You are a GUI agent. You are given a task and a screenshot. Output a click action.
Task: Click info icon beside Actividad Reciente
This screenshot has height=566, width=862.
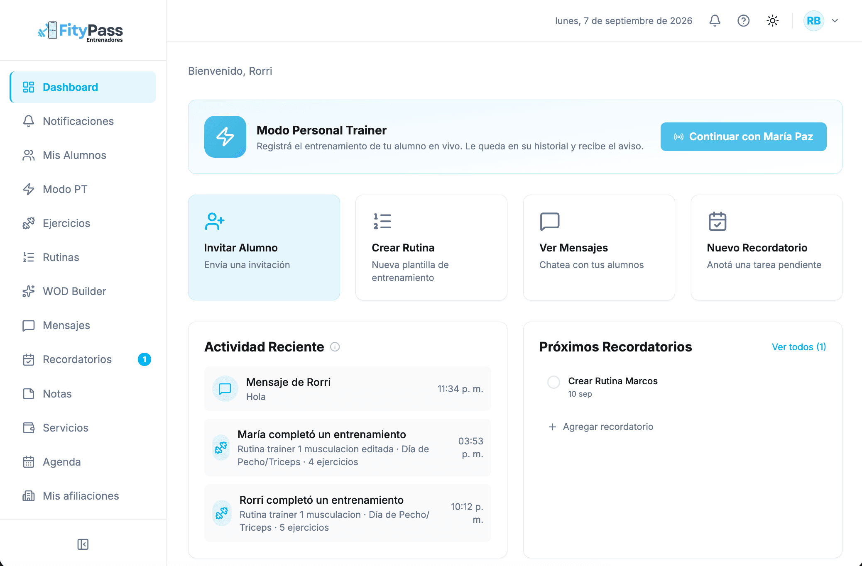(x=335, y=347)
